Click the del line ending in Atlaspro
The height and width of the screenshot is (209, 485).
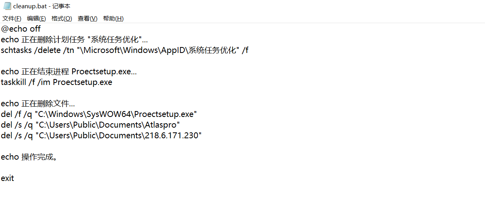[x=90, y=125]
